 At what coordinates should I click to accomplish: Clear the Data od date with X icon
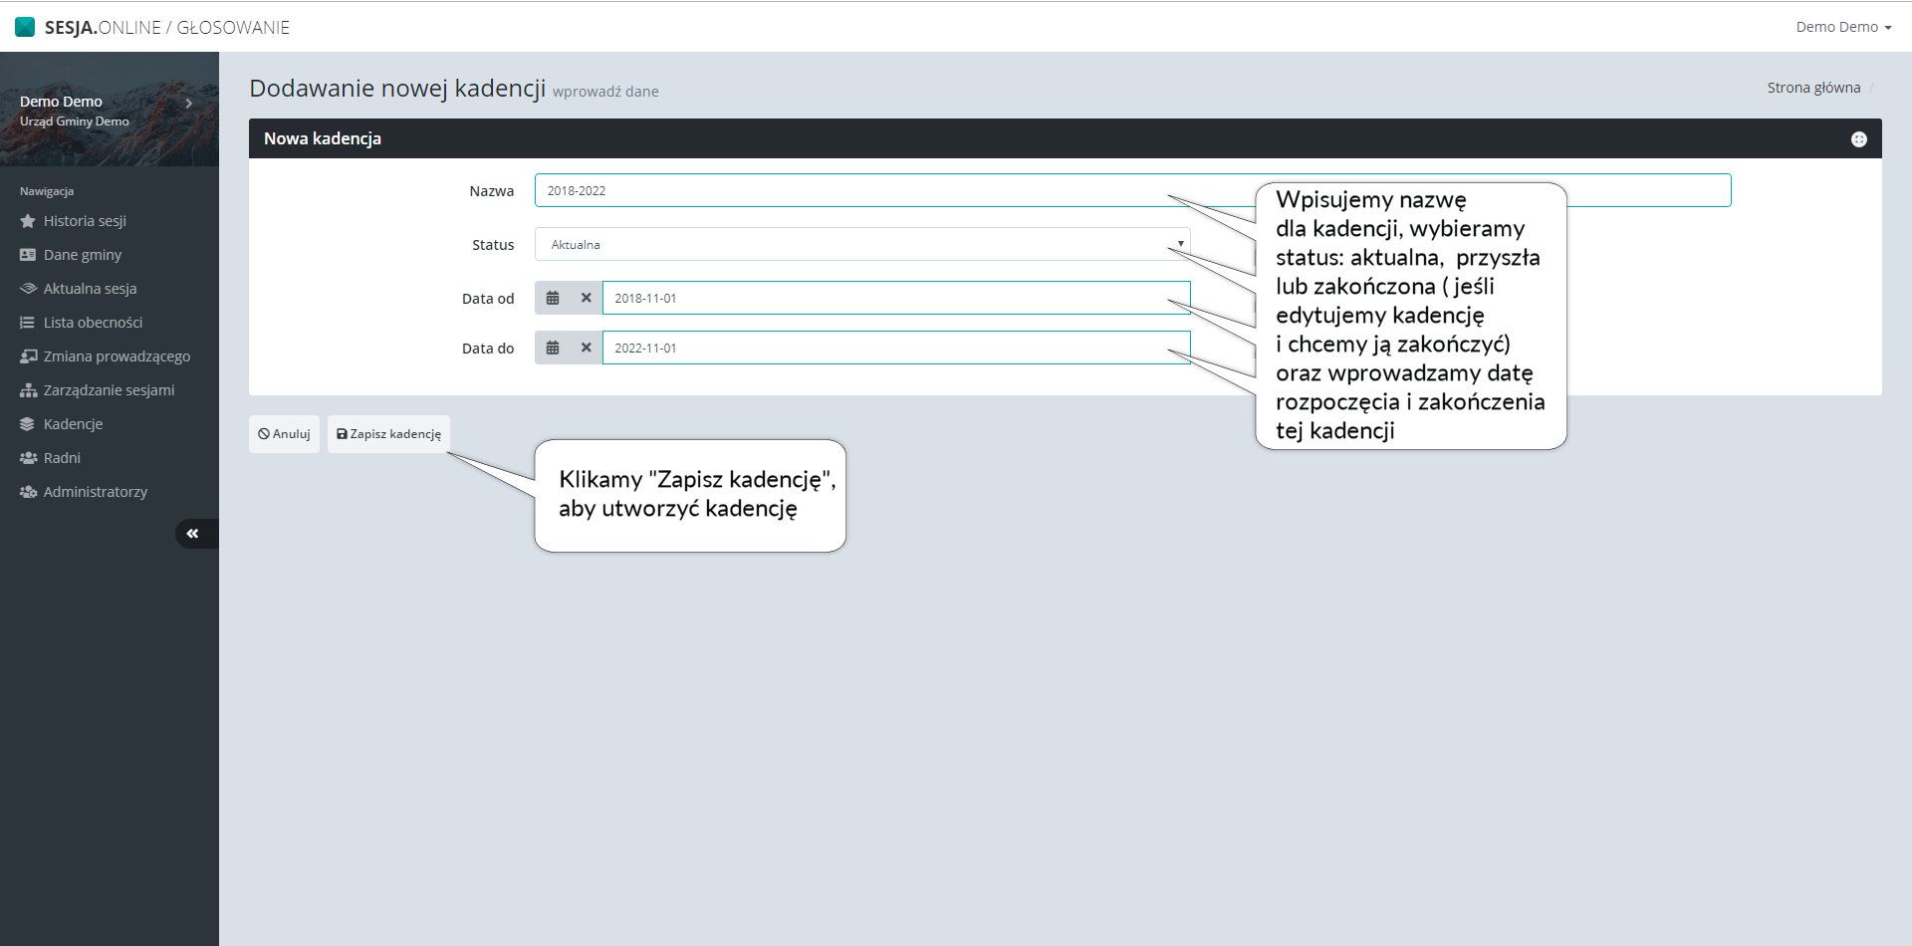(x=586, y=298)
